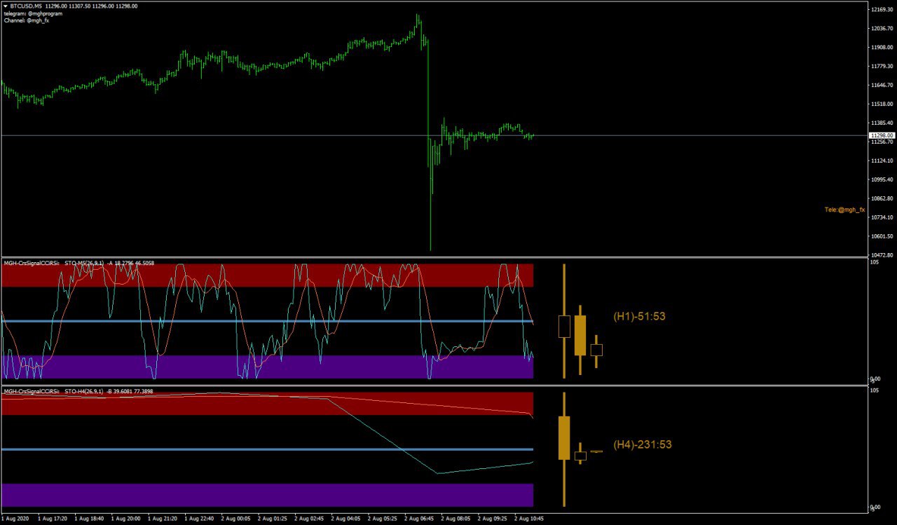
Task: Click the 11779.30 price axis label
Action: tap(881, 67)
